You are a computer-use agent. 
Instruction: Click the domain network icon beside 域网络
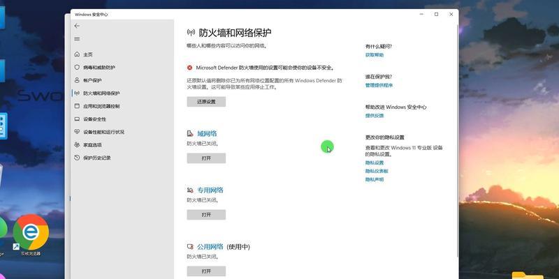190,134
